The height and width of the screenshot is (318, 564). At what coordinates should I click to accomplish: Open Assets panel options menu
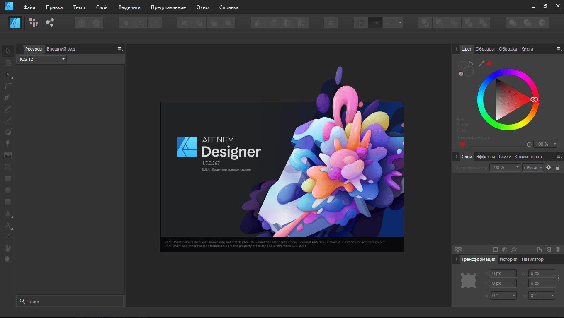[120, 49]
